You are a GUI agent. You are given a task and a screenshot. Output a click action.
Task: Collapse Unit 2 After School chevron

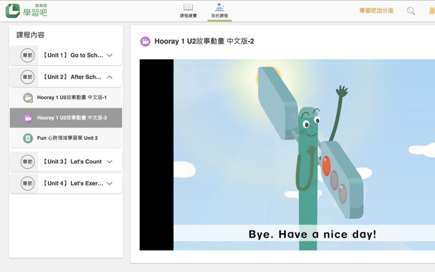[110, 77]
